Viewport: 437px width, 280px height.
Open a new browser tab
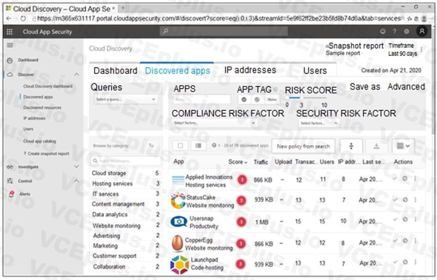coord(123,8)
